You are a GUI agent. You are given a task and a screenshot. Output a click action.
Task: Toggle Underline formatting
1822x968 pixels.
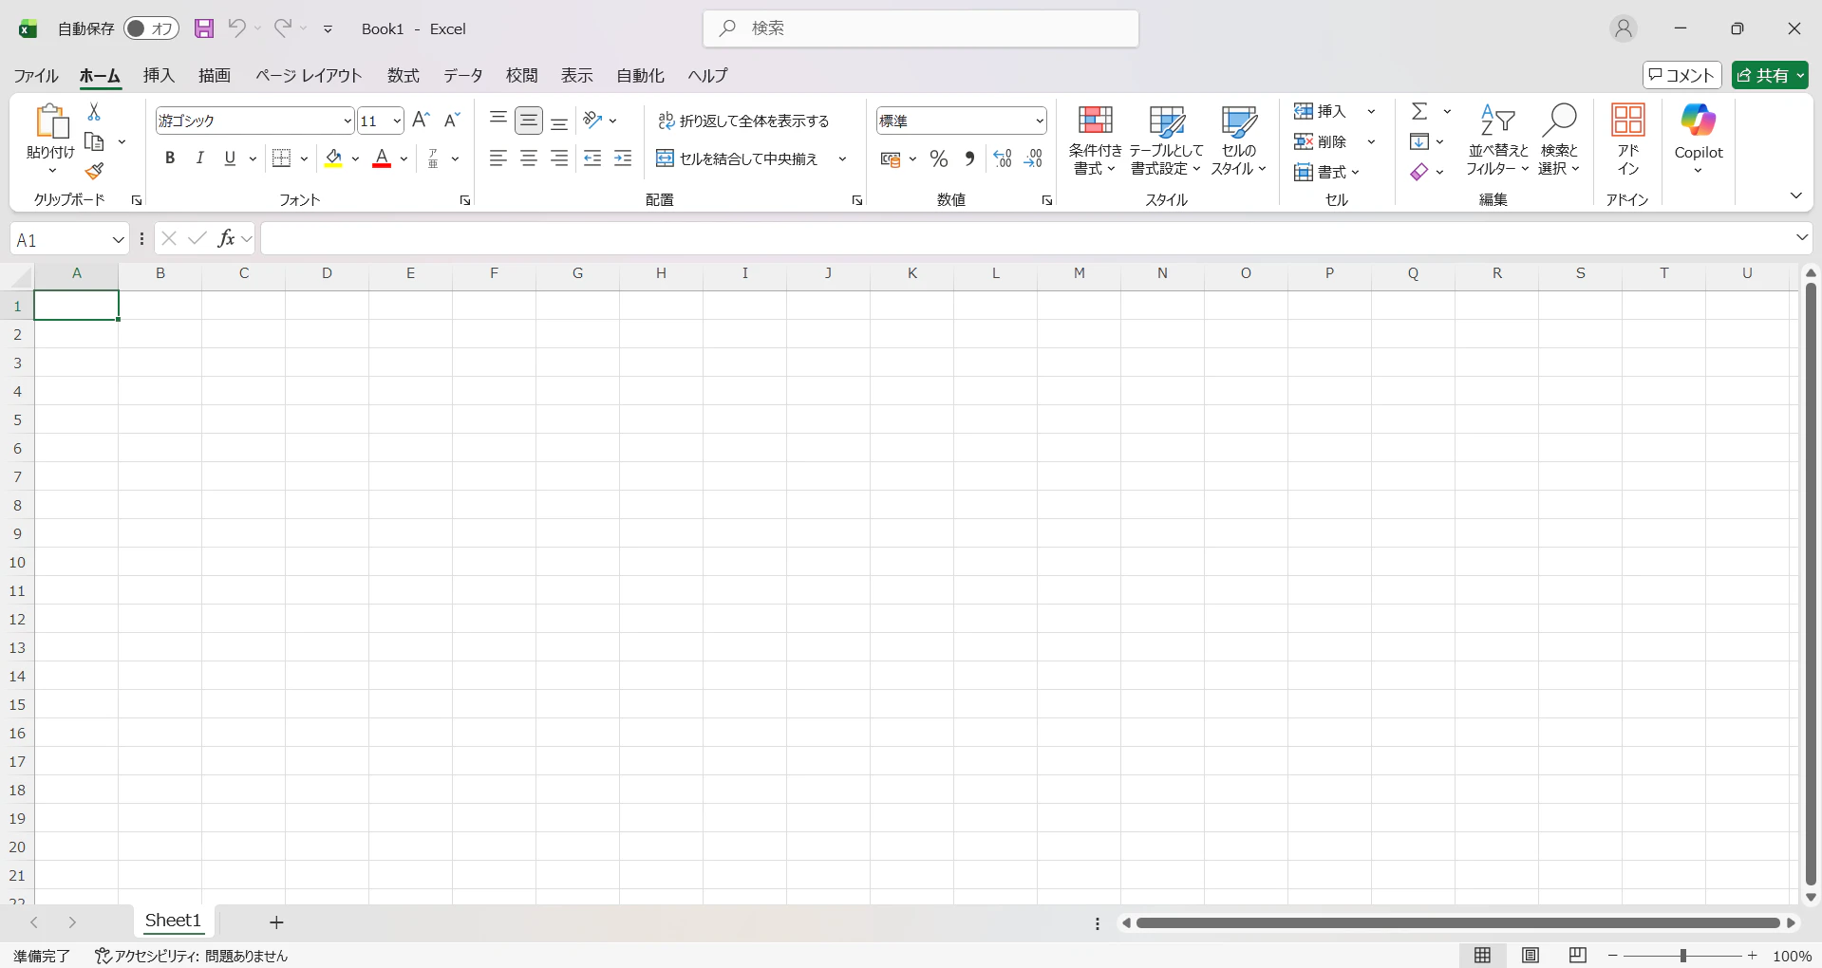point(230,158)
